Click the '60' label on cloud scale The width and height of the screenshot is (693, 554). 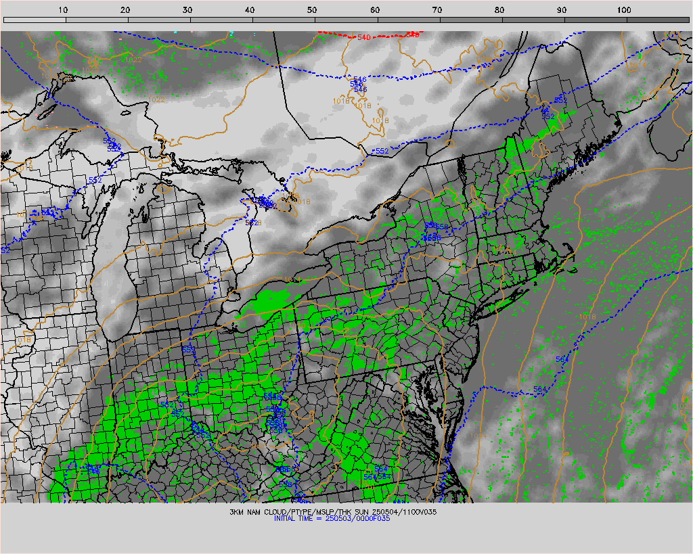(375, 10)
